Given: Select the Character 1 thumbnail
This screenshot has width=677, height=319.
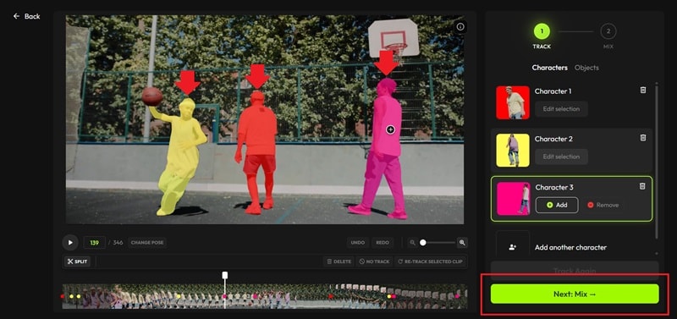Looking at the screenshot, I should pos(513,102).
